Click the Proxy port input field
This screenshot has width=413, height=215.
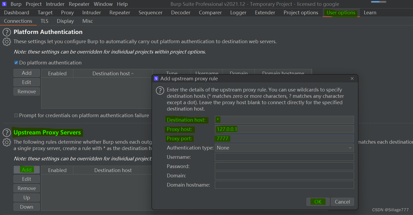point(284,138)
